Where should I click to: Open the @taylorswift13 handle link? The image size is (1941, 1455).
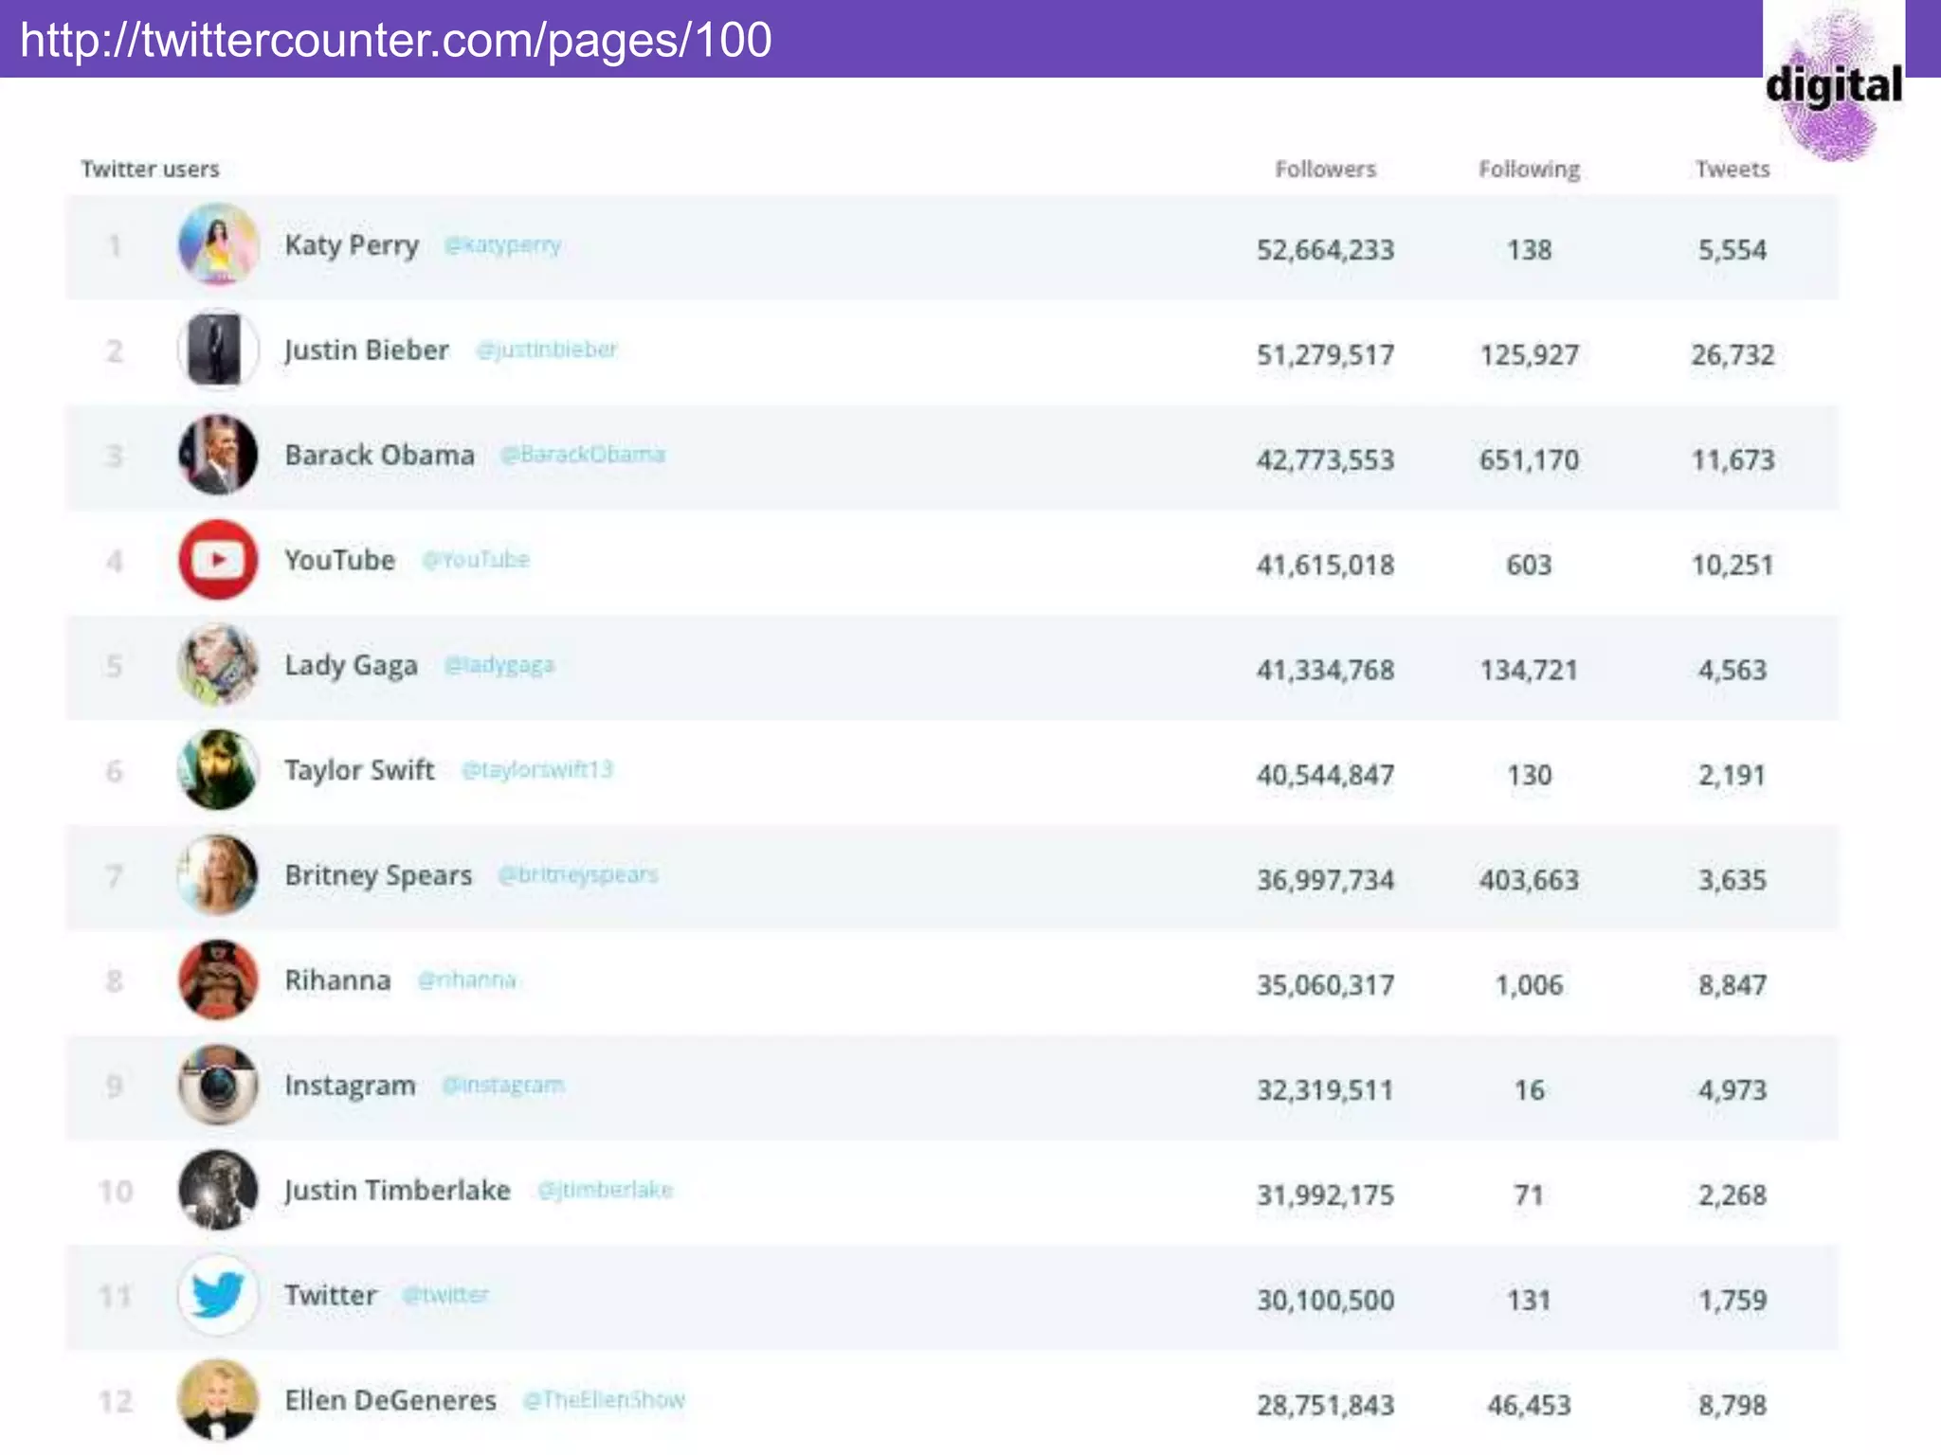click(537, 770)
